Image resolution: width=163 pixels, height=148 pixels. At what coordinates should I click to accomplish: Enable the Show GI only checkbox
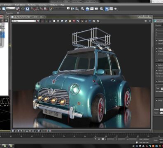point(157,54)
